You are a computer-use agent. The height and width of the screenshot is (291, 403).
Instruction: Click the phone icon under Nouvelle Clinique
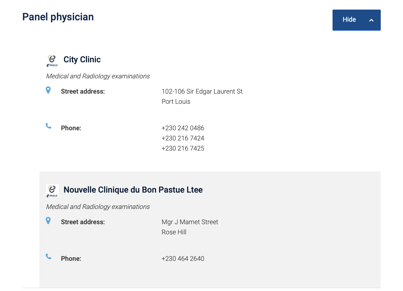tap(48, 257)
